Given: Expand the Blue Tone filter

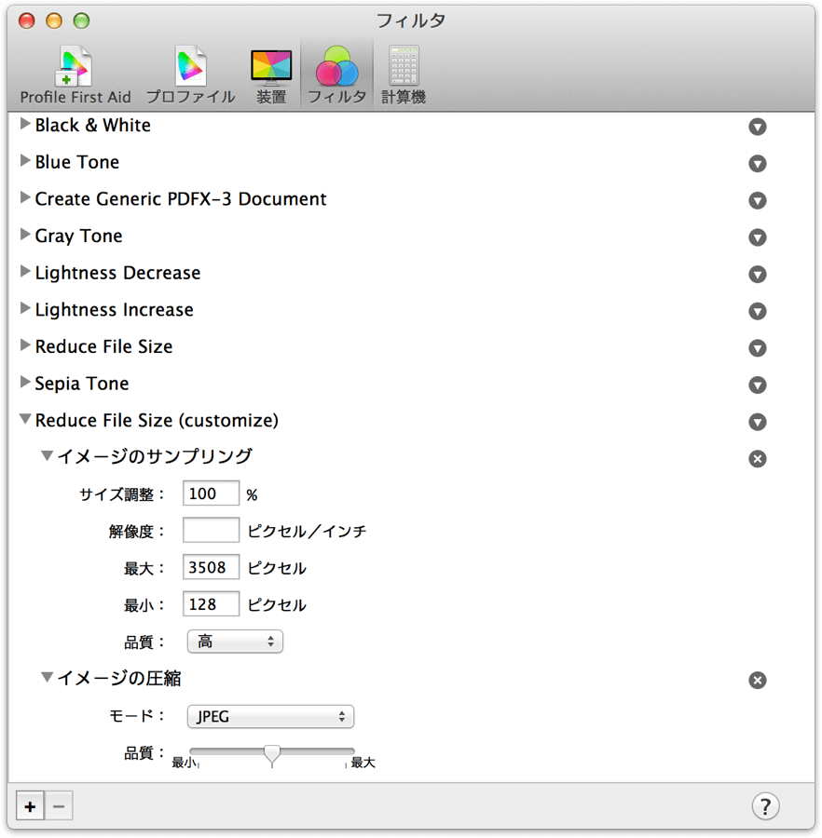Looking at the screenshot, I should (24, 161).
